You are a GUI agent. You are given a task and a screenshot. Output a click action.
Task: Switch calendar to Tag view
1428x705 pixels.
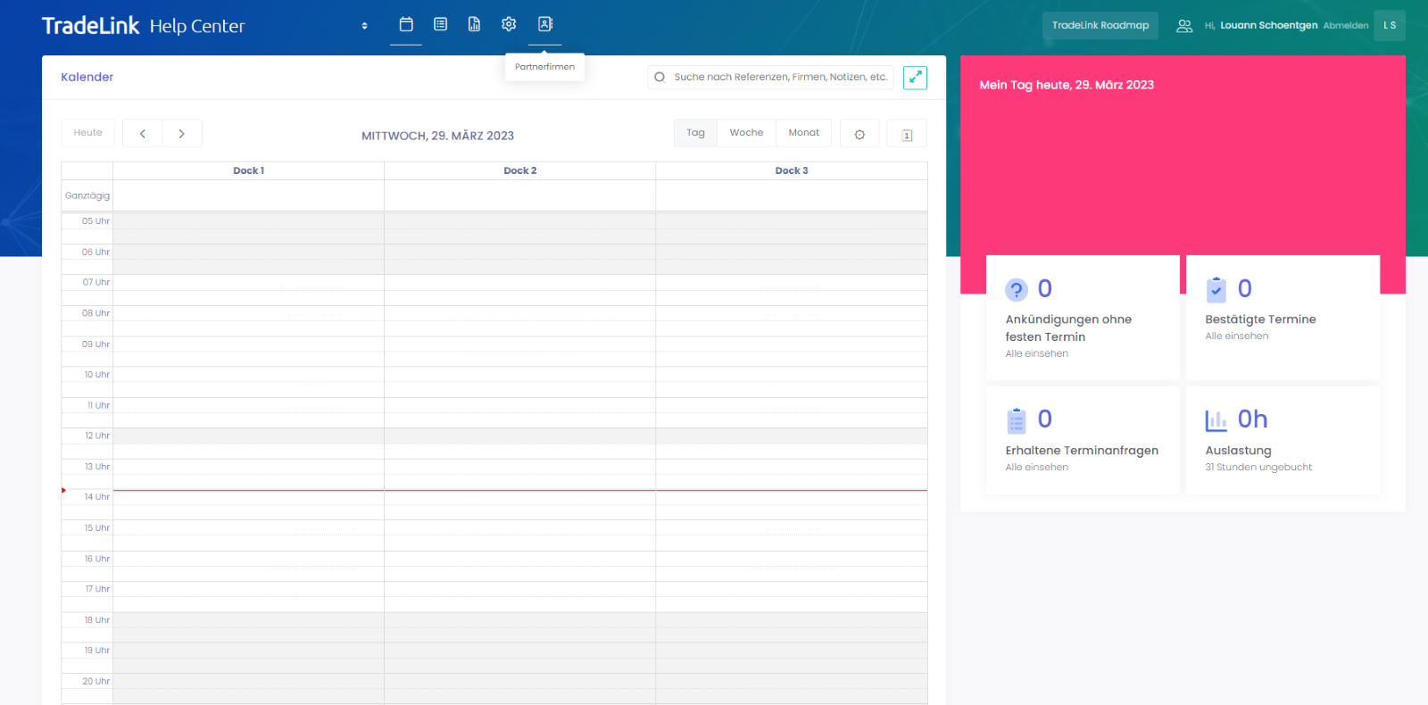(695, 133)
